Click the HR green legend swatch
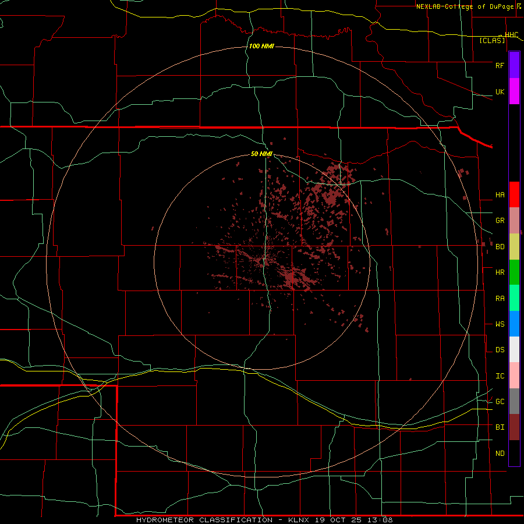The height and width of the screenshot is (524, 524). pos(514,272)
